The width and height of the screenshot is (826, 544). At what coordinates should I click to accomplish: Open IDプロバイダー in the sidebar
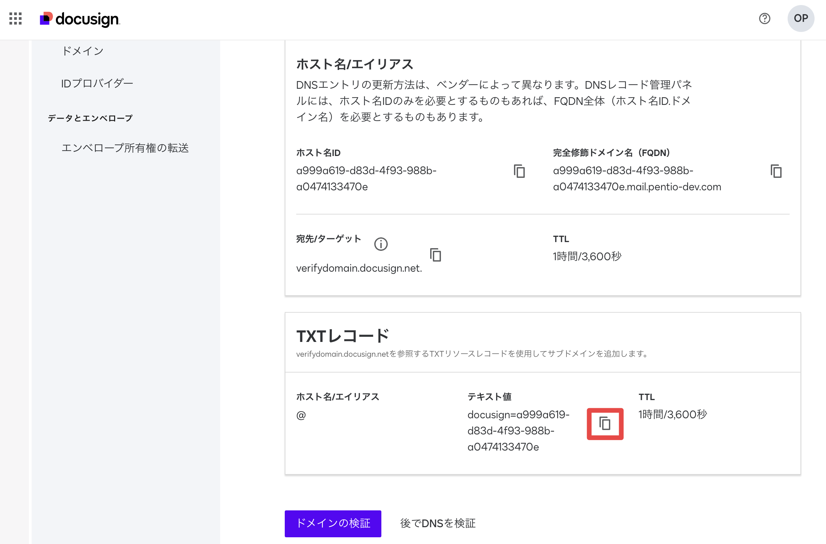pos(97,83)
